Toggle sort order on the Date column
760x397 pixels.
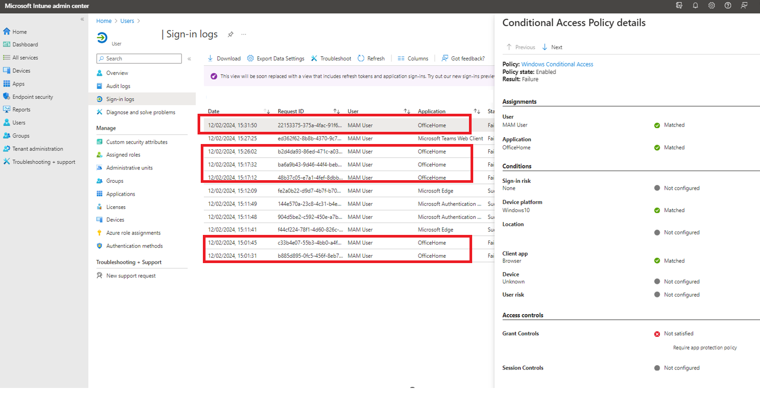[267, 111]
